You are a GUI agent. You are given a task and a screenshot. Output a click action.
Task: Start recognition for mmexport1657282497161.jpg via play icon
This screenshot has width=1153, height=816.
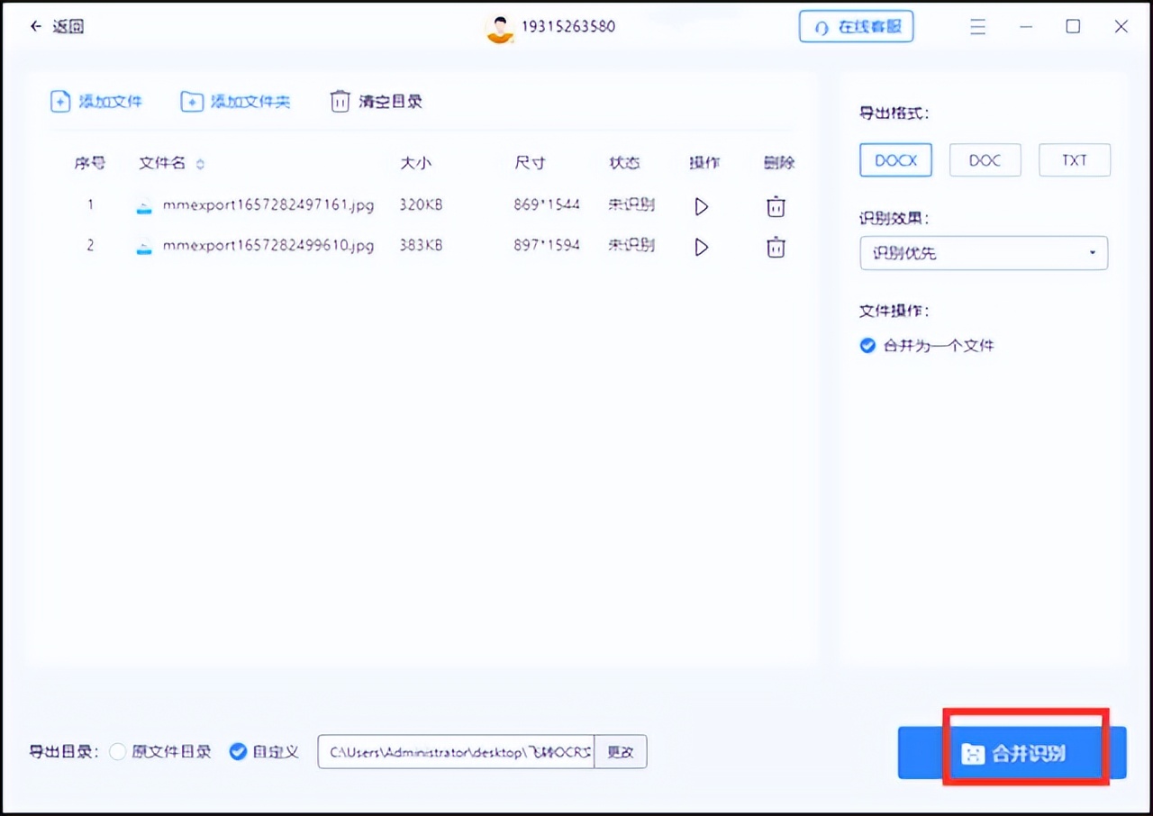702,205
